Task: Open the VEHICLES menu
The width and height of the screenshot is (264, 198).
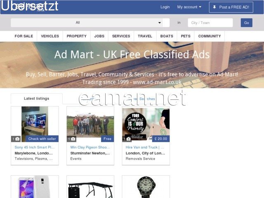Action: coord(50,36)
